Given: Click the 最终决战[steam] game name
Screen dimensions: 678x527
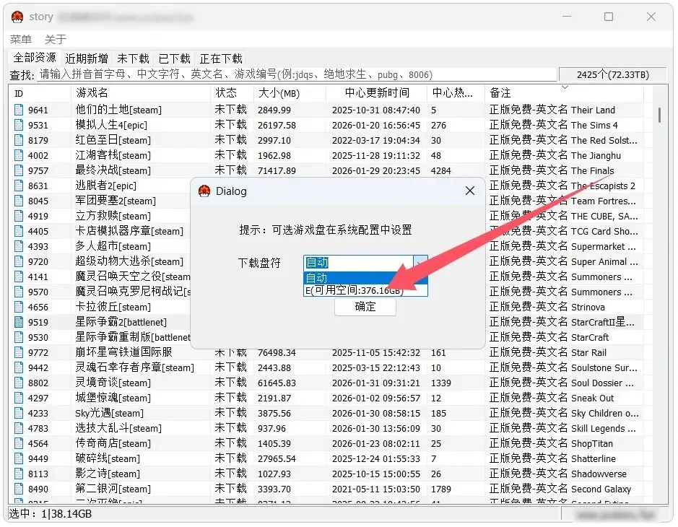Looking at the screenshot, I should 113,170.
